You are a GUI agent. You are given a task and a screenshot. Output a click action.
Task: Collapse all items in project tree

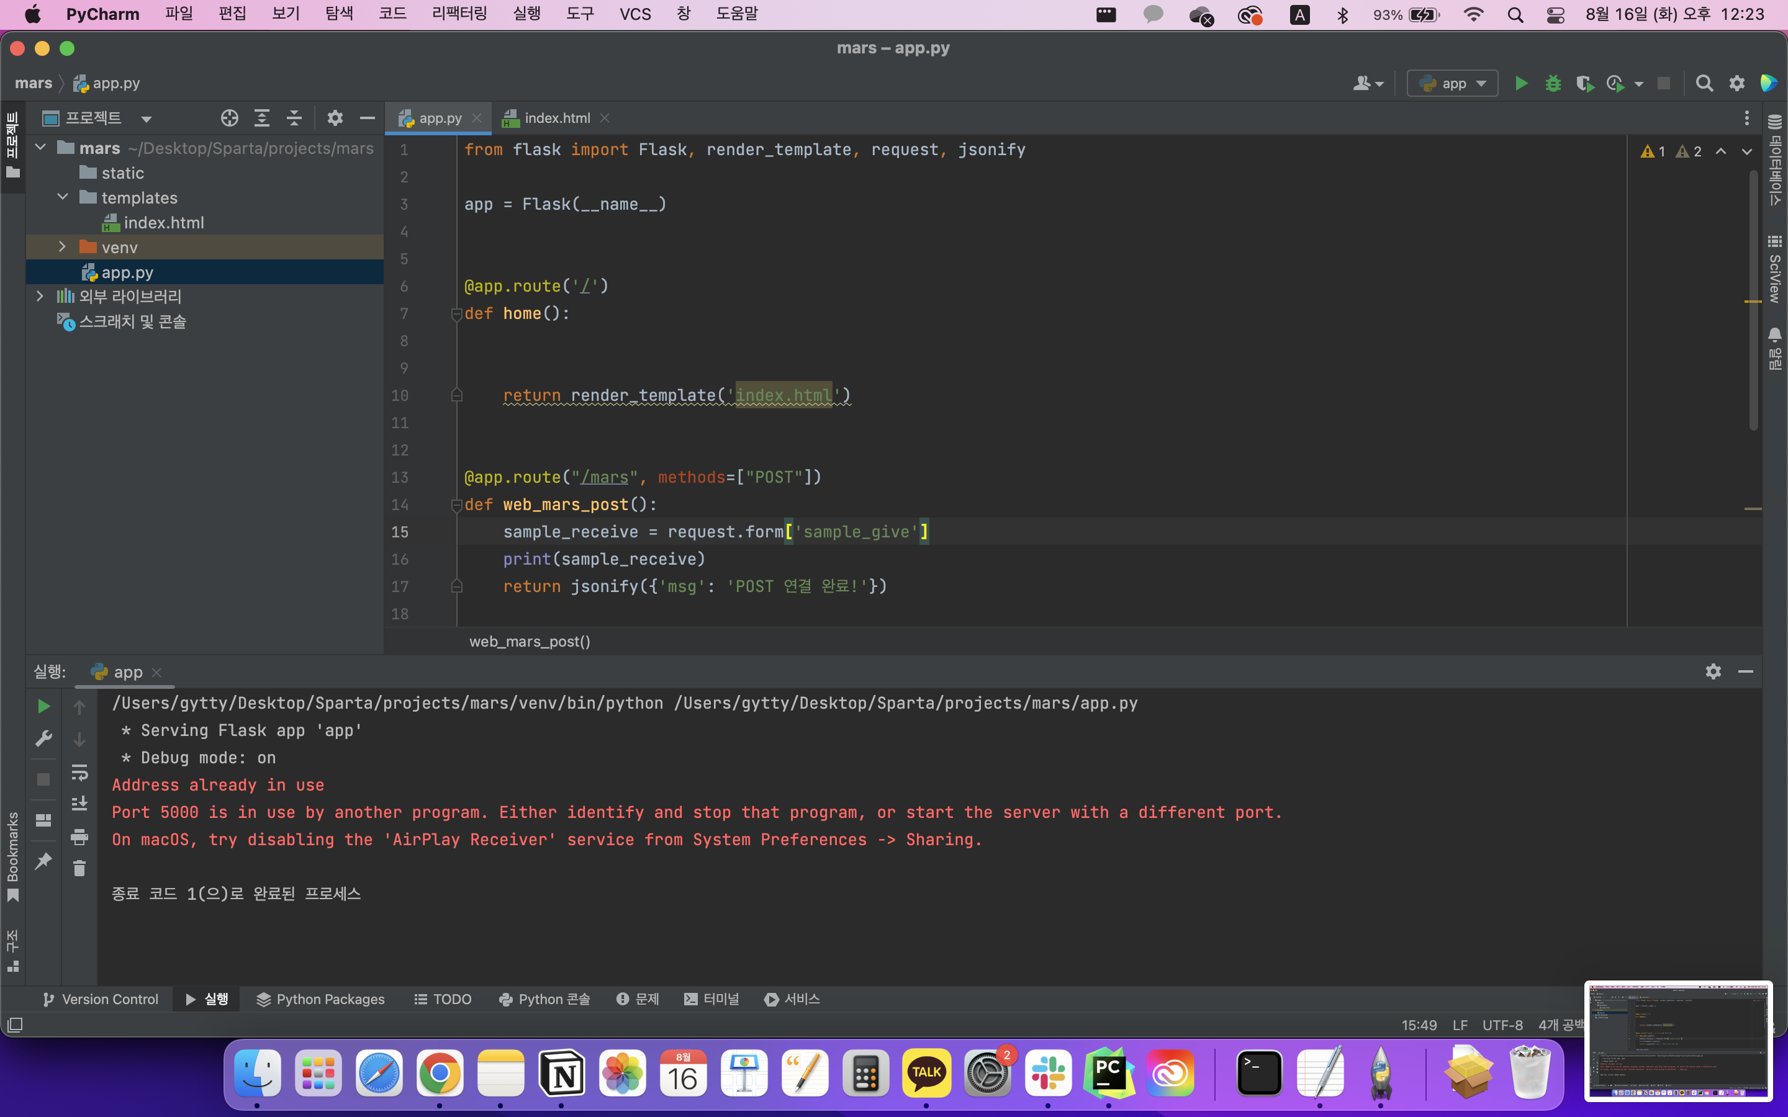(294, 118)
